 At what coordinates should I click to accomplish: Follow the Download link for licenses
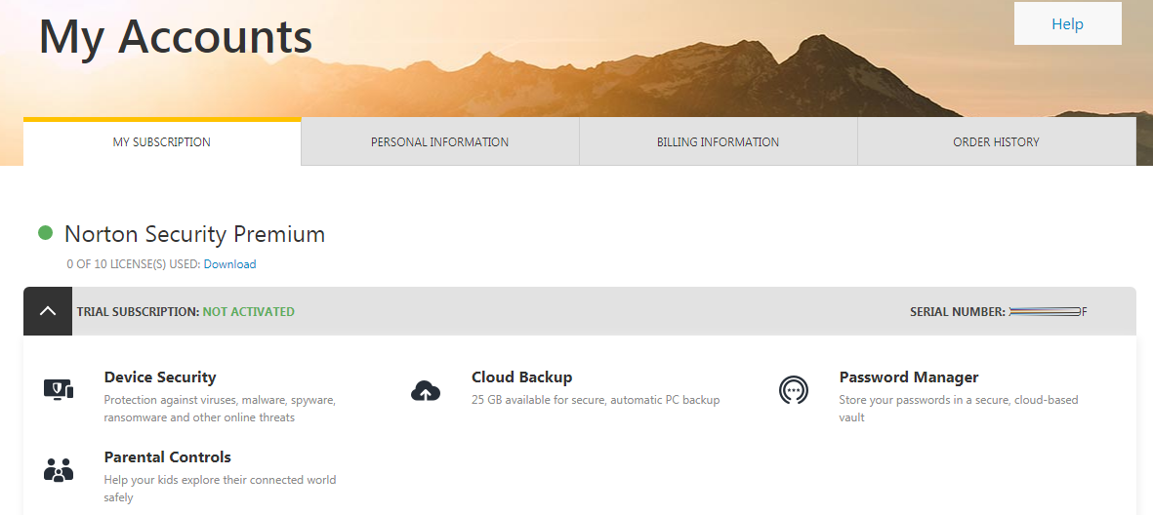(x=229, y=264)
